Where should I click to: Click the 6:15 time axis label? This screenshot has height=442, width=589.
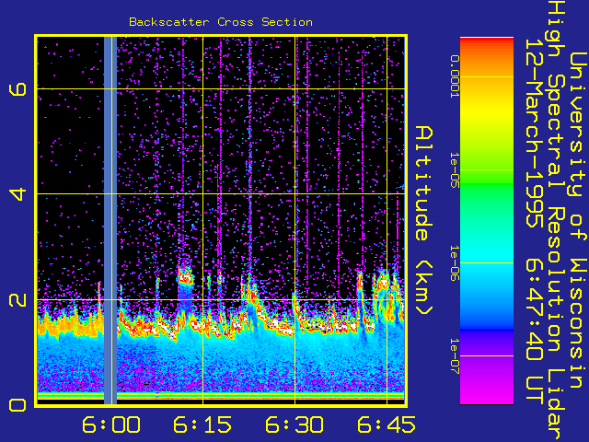pyautogui.click(x=202, y=425)
